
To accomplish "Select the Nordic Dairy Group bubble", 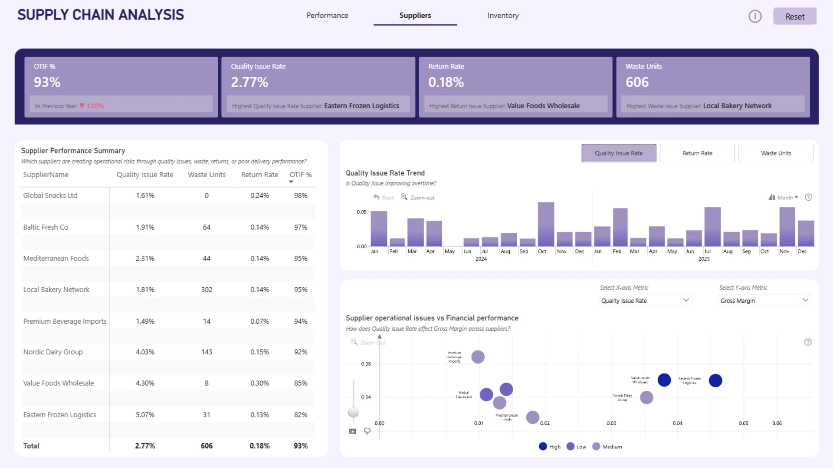I will tap(646, 397).
